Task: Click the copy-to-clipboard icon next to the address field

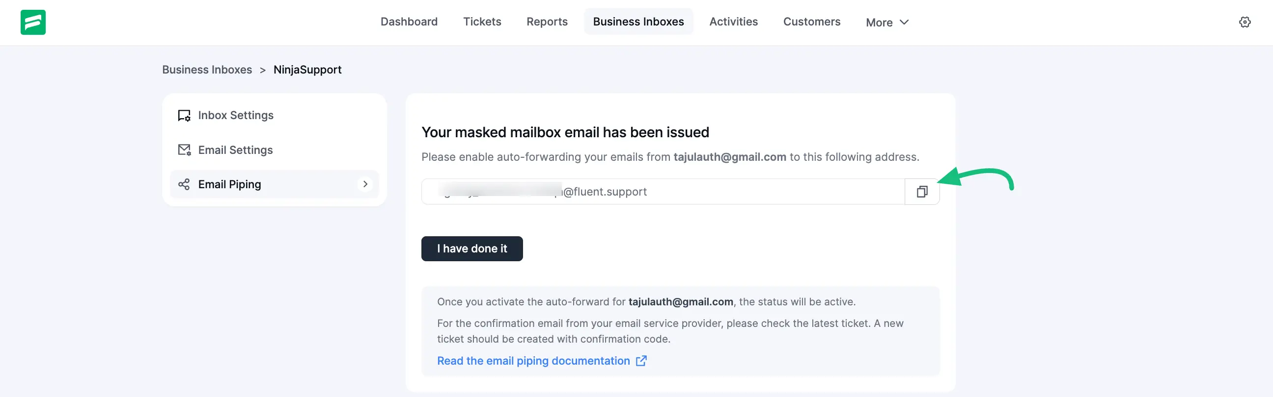Action: pos(922,191)
